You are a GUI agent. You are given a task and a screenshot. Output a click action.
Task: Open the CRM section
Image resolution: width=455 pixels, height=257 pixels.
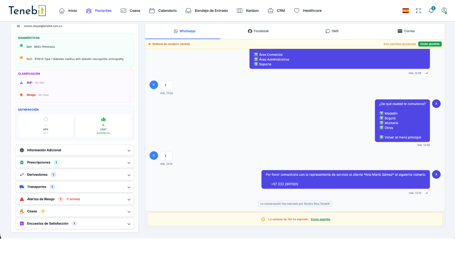(x=276, y=11)
